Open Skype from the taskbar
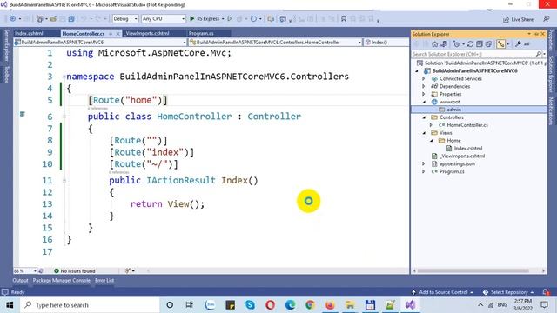The image size is (557, 313). tap(250, 305)
